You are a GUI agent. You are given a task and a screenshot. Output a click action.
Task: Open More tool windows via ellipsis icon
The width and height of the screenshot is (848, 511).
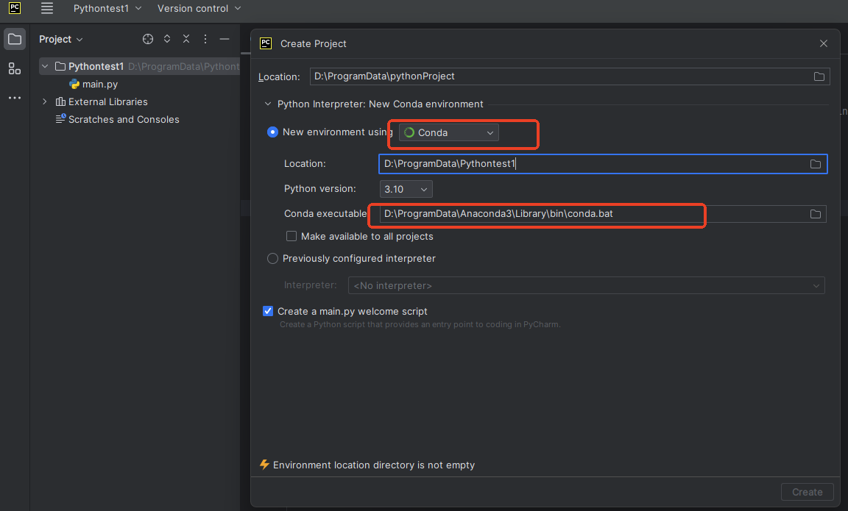tap(14, 97)
